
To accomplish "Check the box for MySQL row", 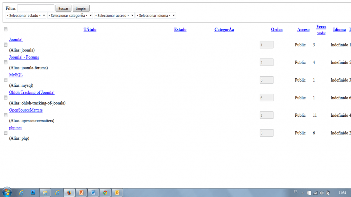I will pyautogui.click(x=6, y=80).
